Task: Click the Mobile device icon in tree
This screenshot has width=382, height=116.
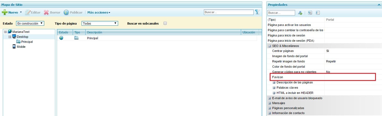Action: pos(14,47)
